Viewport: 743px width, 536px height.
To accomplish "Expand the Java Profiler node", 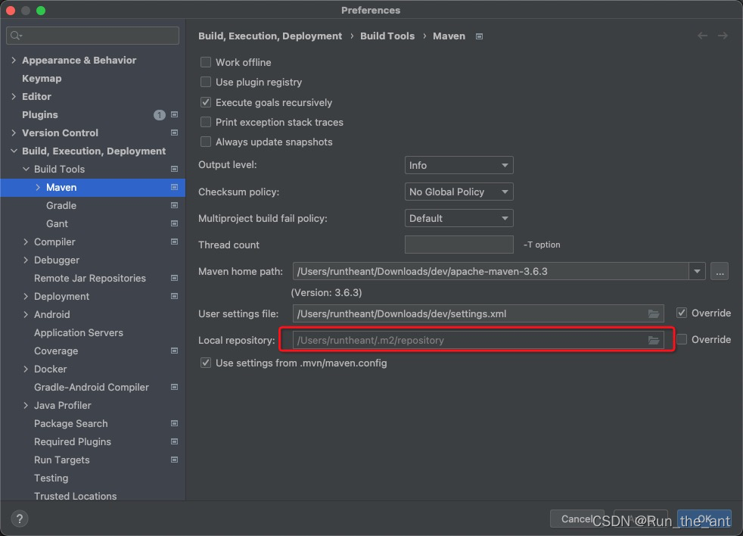I will 26,405.
